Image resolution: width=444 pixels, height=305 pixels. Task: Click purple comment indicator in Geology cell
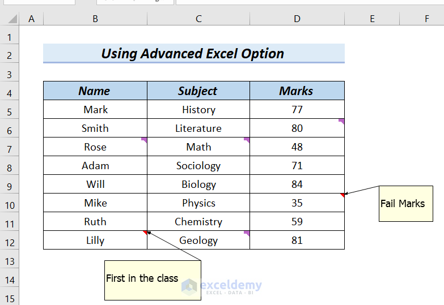click(247, 233)
